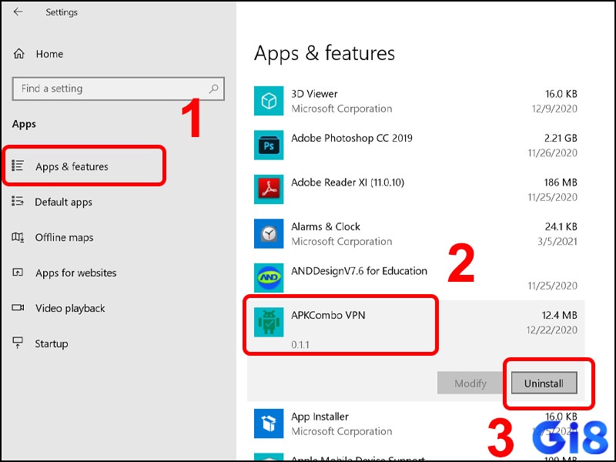616x462 pixels.
Task: Select the App Installer entry
Action: click(320, 417)
